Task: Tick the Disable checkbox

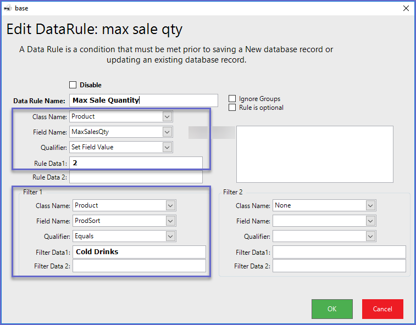Action: click(x=73, y=85)
